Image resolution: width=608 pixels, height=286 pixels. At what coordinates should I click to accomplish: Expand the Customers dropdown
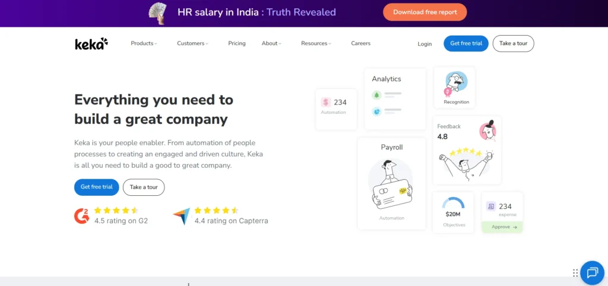[x=193, y=43]
